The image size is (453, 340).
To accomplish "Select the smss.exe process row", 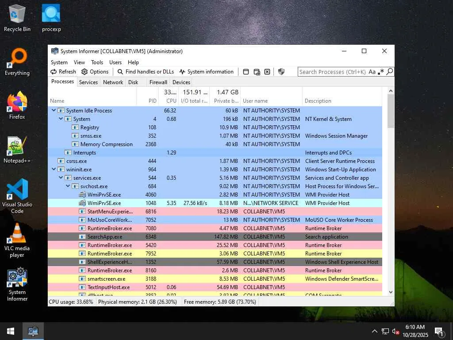I will pyautogui.click(x=215, y=135).
